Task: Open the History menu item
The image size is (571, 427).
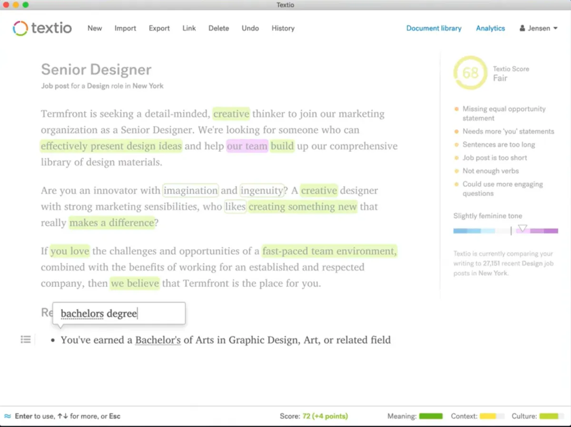Action: click(x=283, y=28)
